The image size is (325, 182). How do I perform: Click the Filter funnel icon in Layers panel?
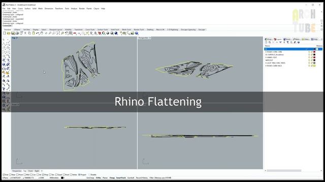coord(288,42)
